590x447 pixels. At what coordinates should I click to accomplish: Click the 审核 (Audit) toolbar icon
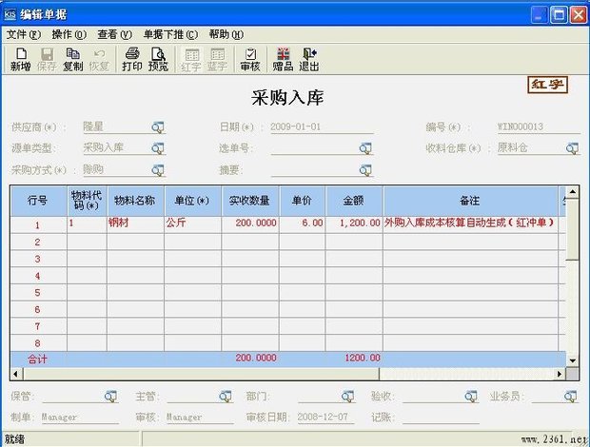[x=250, y=59]
